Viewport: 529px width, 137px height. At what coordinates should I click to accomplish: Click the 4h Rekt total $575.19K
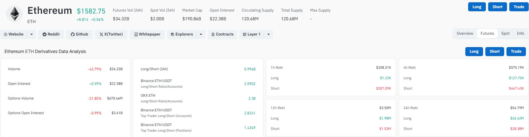516,68
